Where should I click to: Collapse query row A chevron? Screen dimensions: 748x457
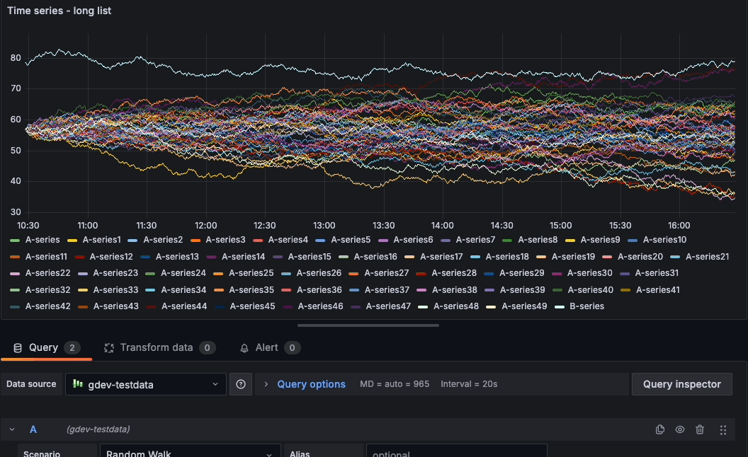click(12, 429)
